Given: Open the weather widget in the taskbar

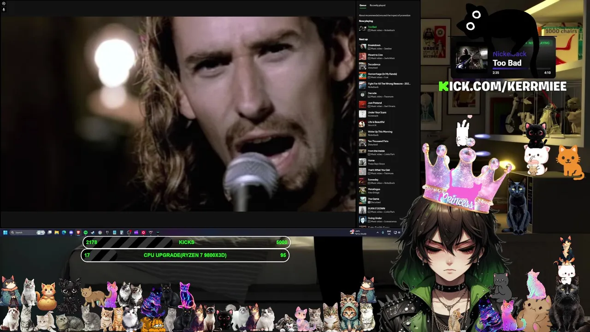Looking at the screenshot, I should point(357,232).
